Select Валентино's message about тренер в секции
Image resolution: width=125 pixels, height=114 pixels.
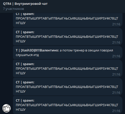click(68, 52)
